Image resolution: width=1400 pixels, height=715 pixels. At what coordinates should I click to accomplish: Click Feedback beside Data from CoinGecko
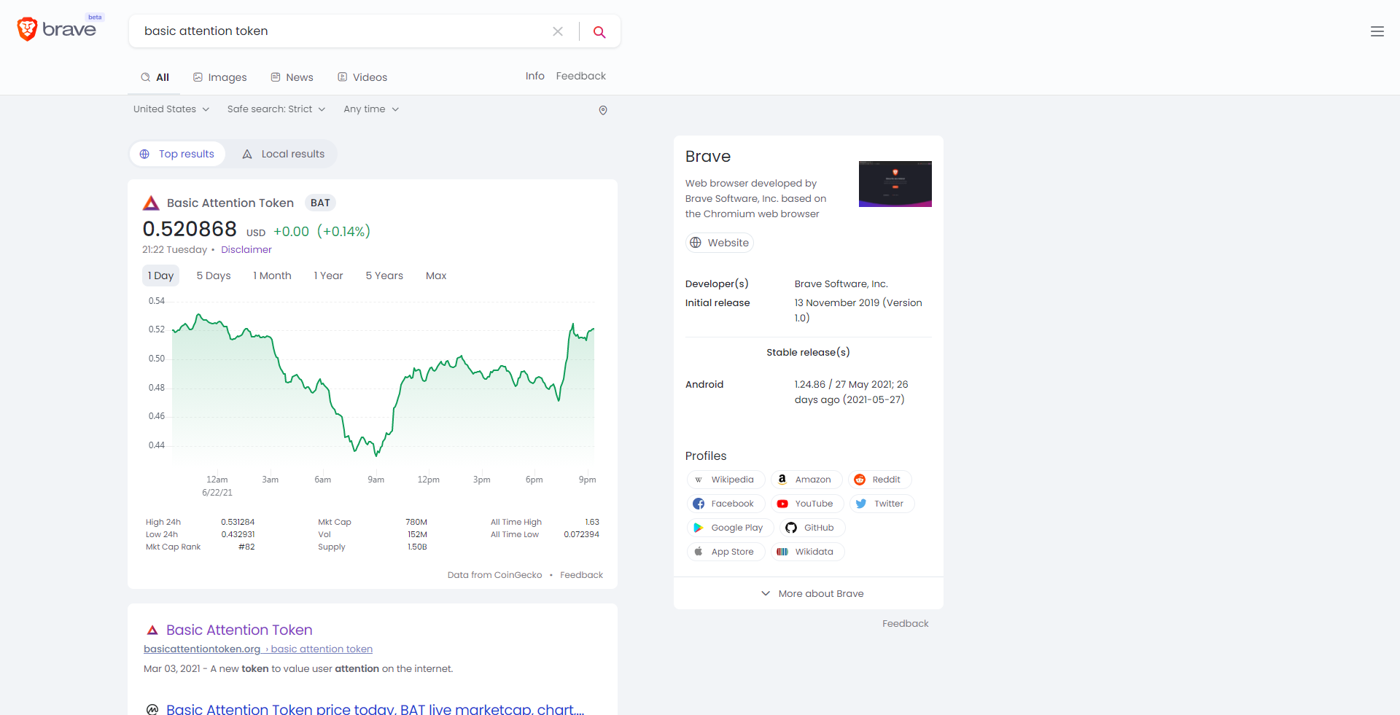[581, 575]
